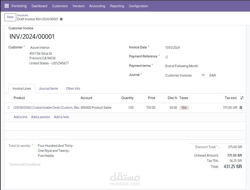This screenshot has height=190, width=250.
Task: Open the apps grid menu icon
Action: 7,6
